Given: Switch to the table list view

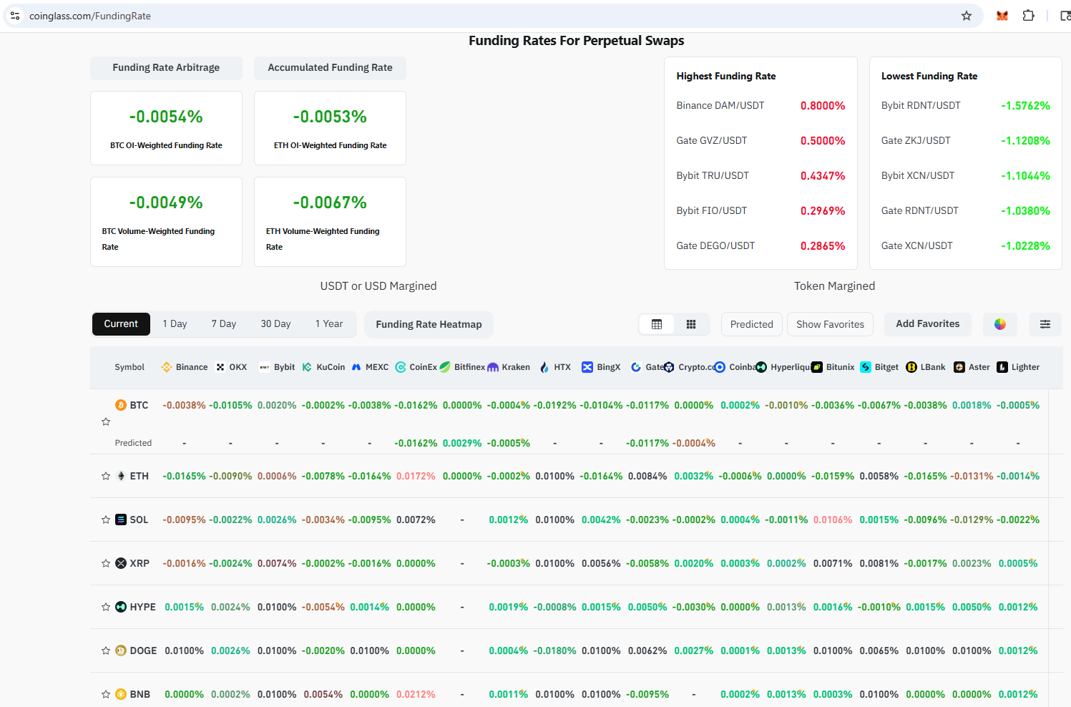Looking at the screenshot, I should point(657,324).
